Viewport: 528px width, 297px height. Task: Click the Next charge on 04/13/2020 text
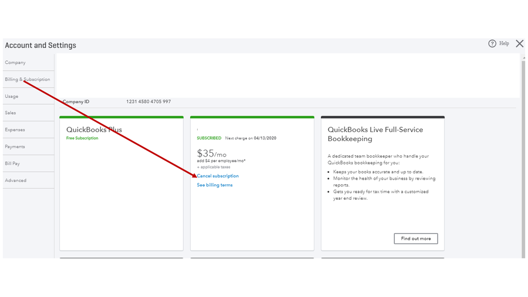(251, 138)
